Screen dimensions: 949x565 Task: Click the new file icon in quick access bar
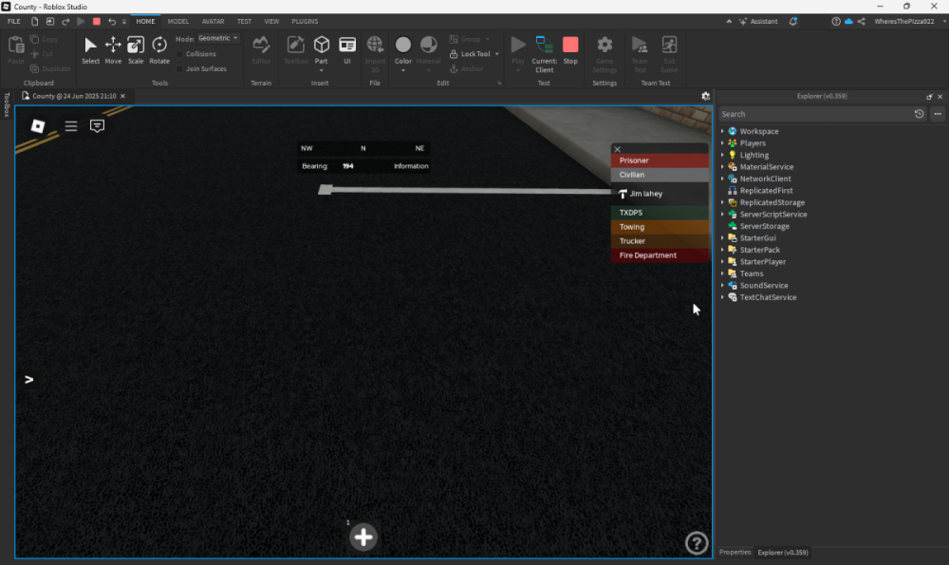click(34, 21)
